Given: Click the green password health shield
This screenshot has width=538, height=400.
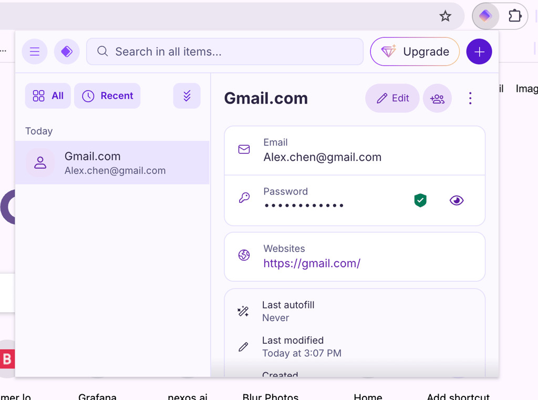Looking at the screenshot, I should 420,200.
